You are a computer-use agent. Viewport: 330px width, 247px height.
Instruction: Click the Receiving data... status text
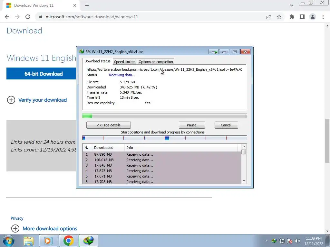point(122,75)
